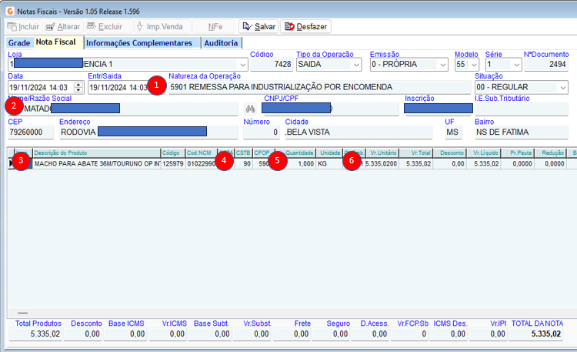The width and height of the screenshot is (577, 352).
Task: Click the Seguro total field
Action: click(x=331, y=334)
